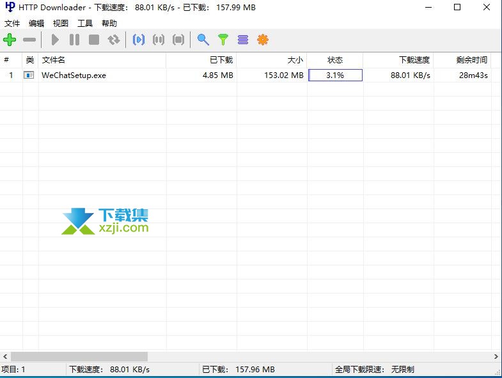Click the status bar 已下载 157.96 MB entry
This screenshot has height=378, width=502.
coord(239,369)
